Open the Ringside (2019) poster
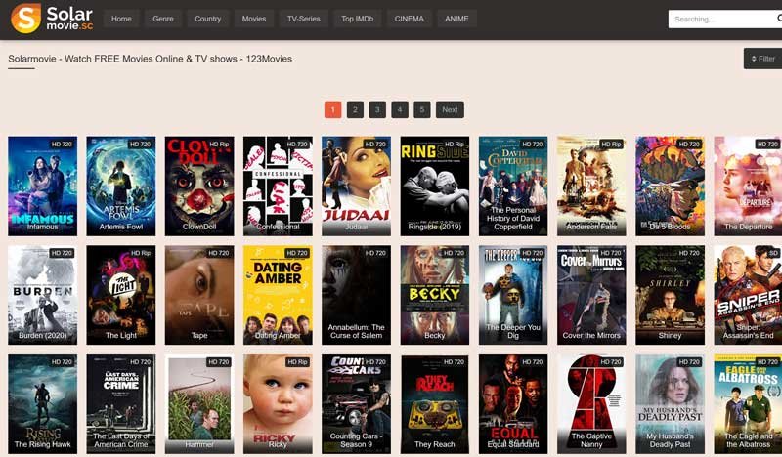782x457 pixels. pos(435,186)
